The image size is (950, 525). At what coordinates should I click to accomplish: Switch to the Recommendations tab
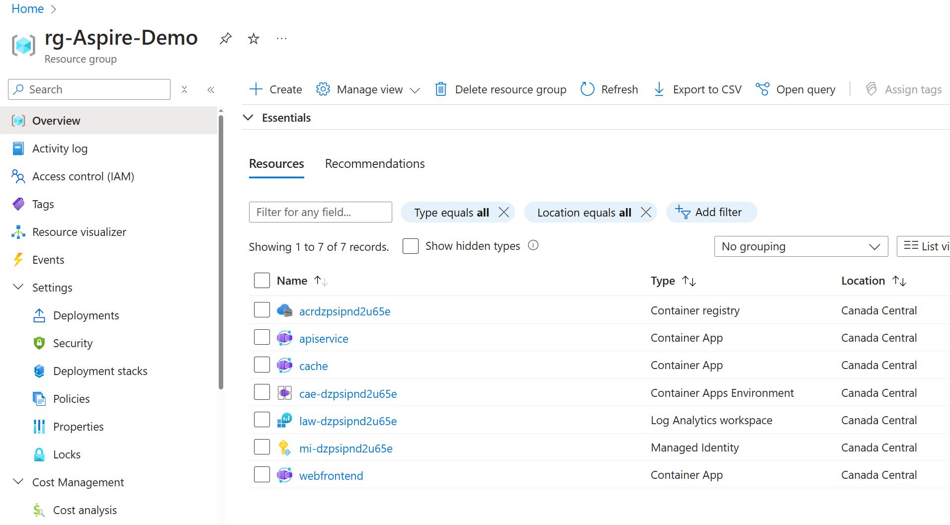click(x=375, y=164)
